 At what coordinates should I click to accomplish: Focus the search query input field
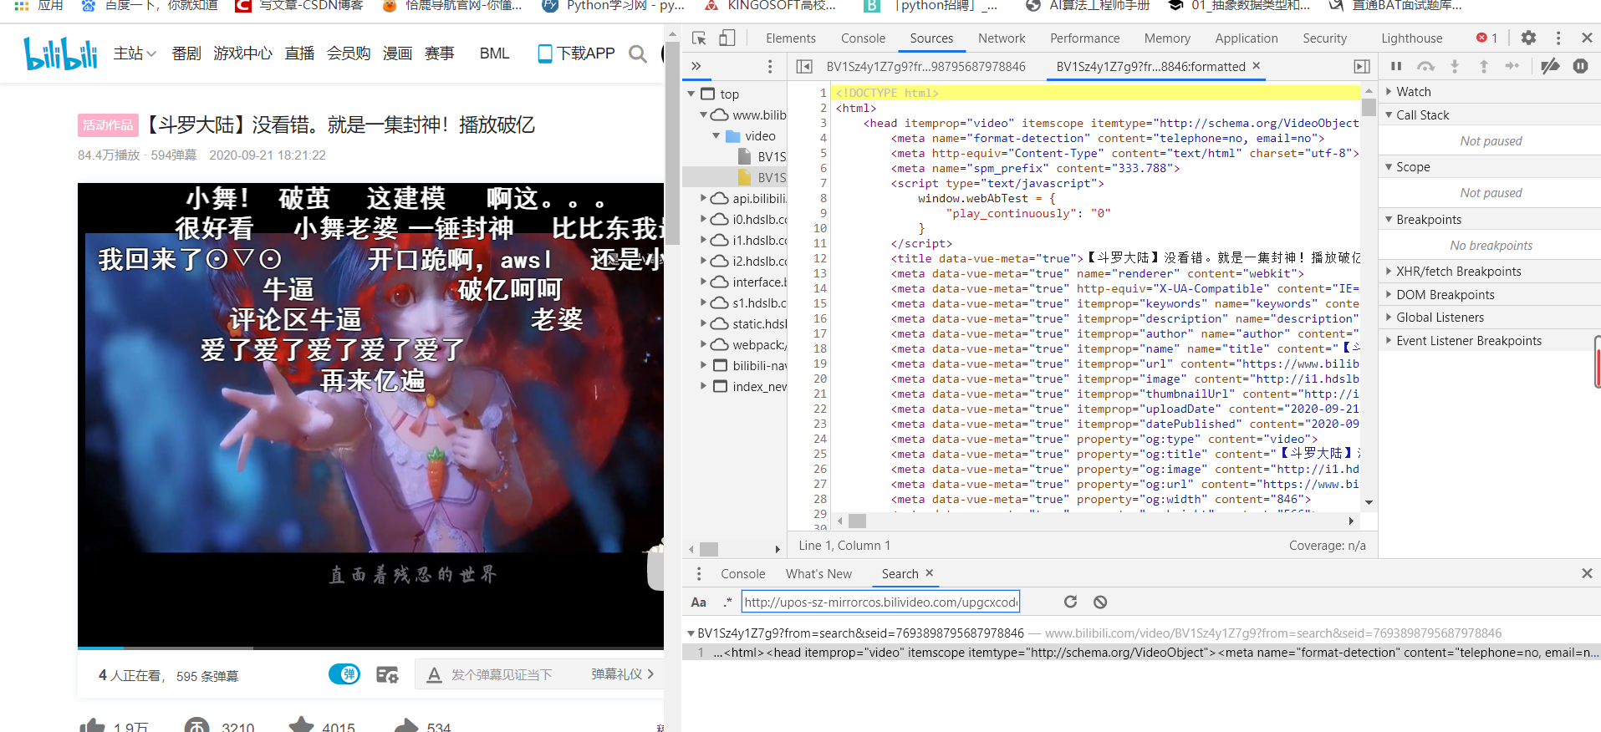tap(881, 602)
